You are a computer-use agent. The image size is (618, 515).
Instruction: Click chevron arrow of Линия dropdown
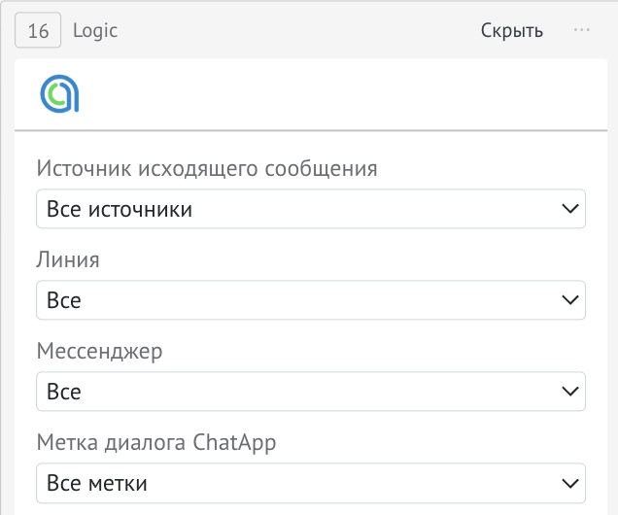click(569, 300)
